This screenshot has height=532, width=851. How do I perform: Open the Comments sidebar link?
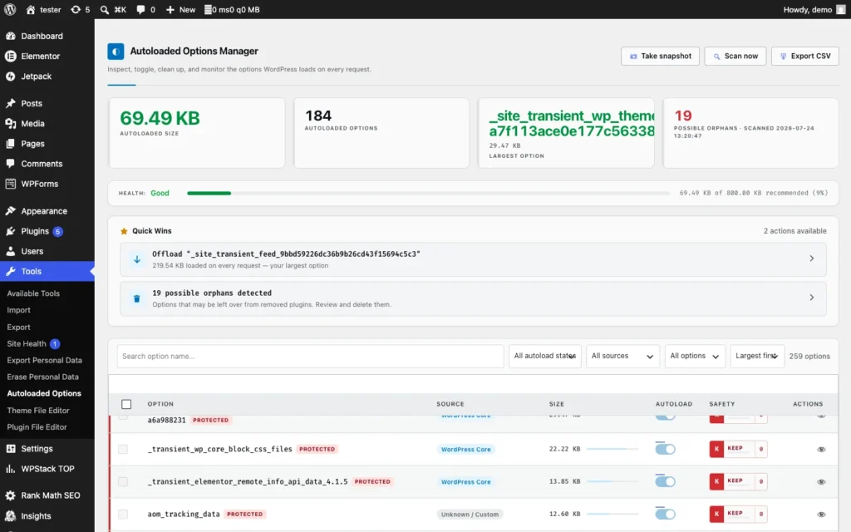pyautogui.click(x=42, y=164)
